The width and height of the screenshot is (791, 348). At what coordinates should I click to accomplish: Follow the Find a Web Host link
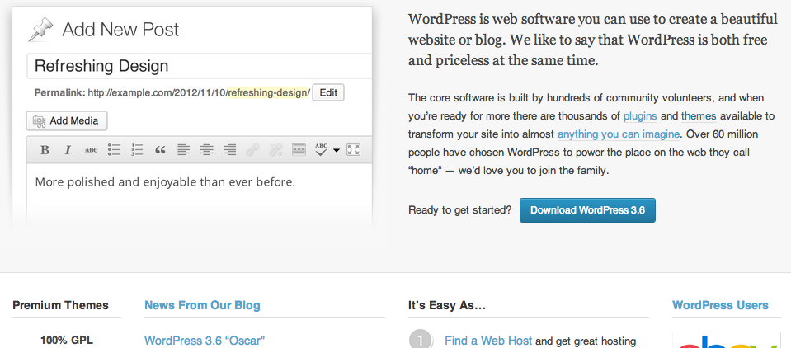coord(487,340)
